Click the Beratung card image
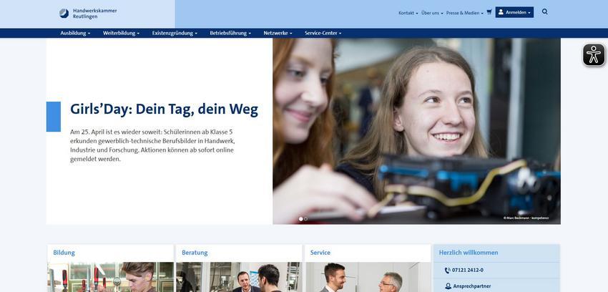 click(239, 277)
